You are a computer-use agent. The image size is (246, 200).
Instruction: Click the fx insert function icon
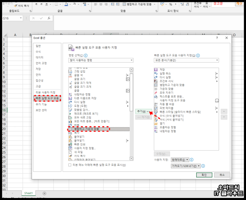coord(49,18)
